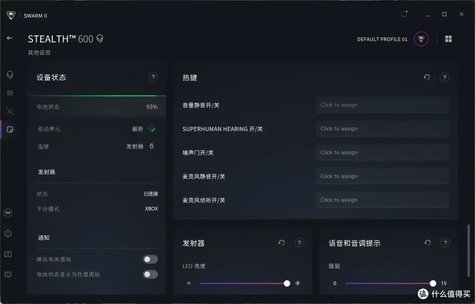475x304 pixels.
Task: Toggle 电池状态显示为托盘图标 switch
Action: (x=150, y=274)
